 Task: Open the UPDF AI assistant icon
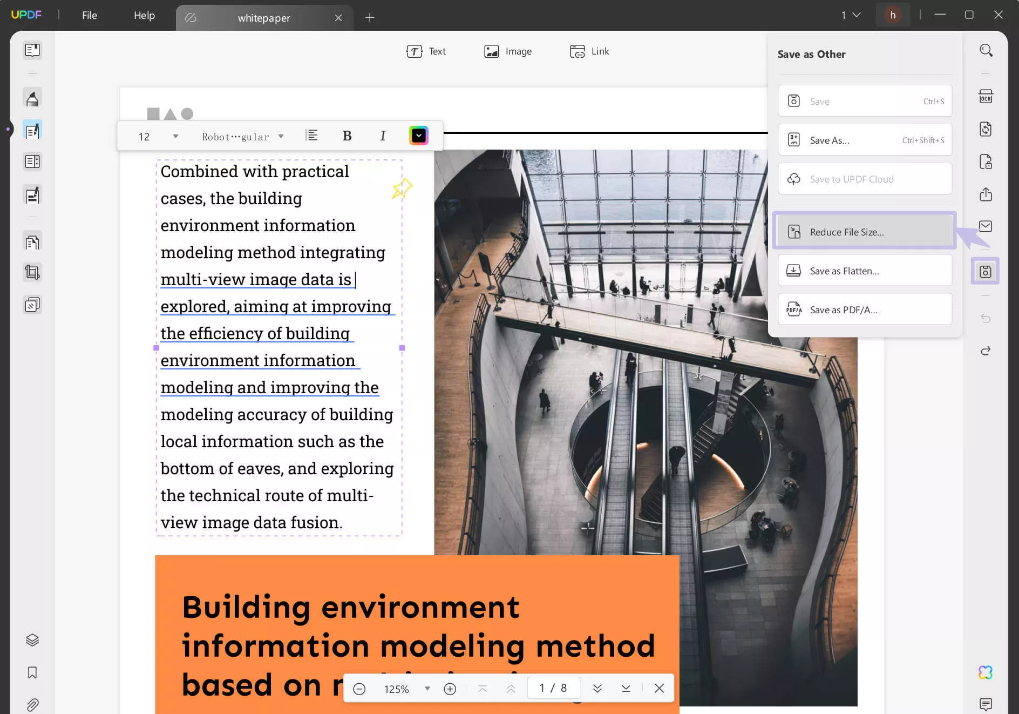click(x=986, y=672)
